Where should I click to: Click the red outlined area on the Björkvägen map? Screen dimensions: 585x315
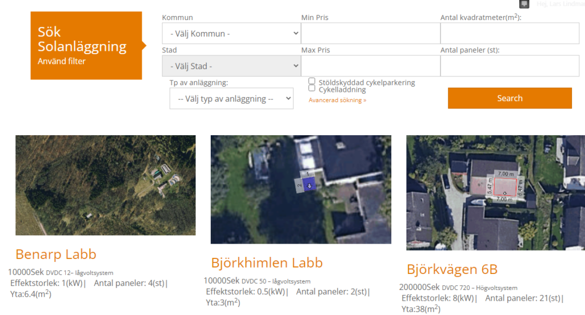pyautogui.click(x=504, y=187)
